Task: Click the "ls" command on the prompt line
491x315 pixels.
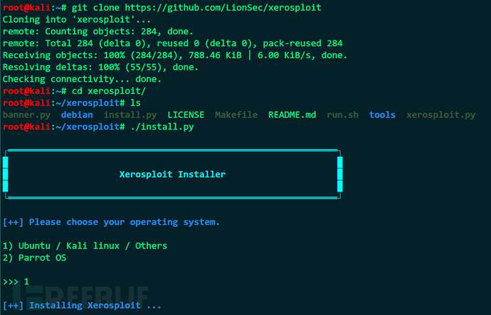Action: [x=135, y=103]
